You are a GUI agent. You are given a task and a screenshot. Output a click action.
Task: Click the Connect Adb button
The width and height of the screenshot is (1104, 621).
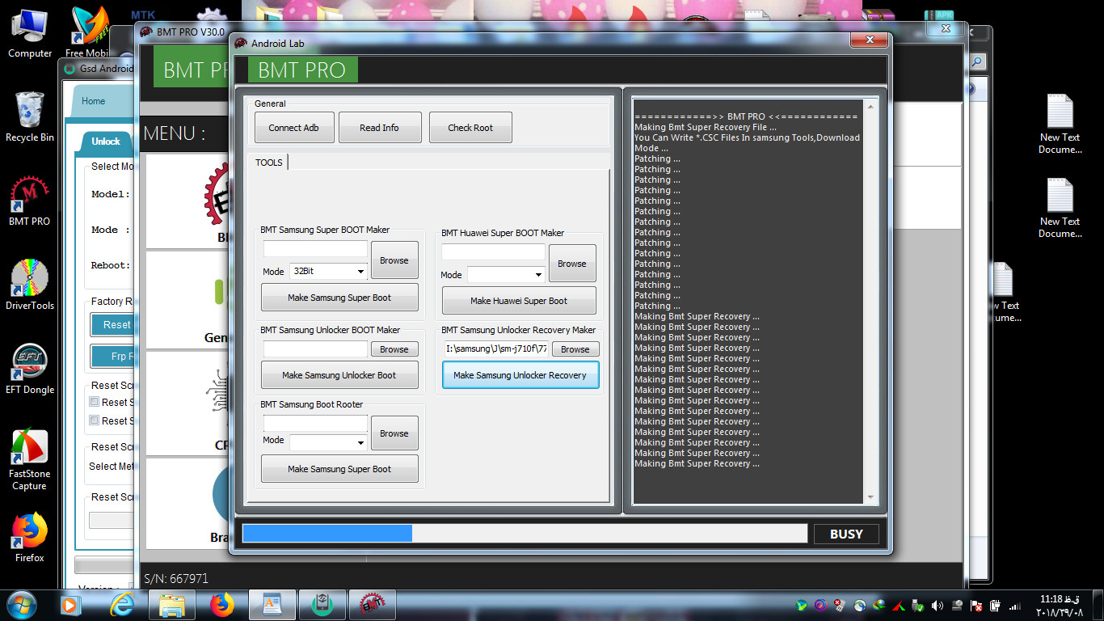click(294, 128)
